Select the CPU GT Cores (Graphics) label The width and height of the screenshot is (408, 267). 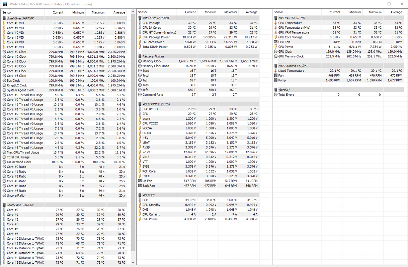[x=159, y=33]
